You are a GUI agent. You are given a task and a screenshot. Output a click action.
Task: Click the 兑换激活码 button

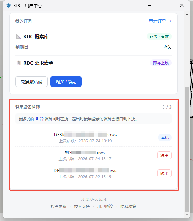click(x=31, y=82)
